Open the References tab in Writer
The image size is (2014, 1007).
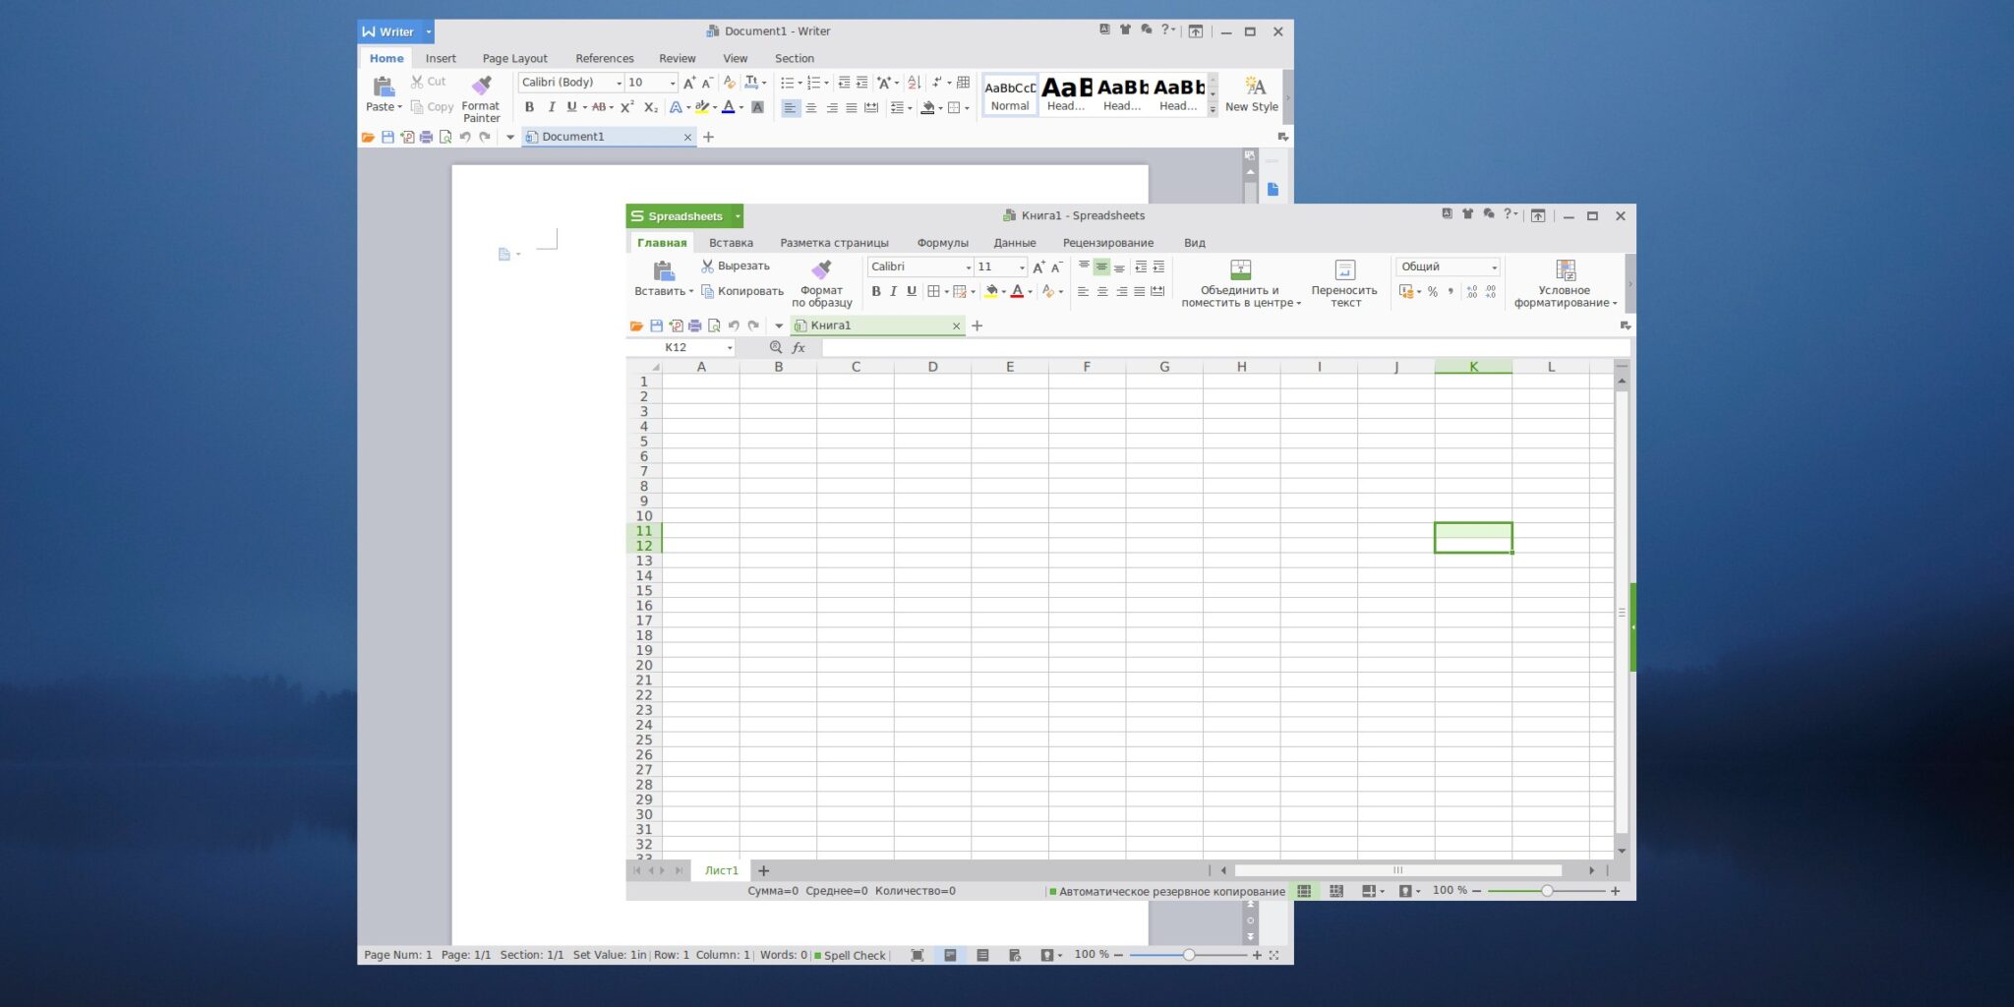[x=604, y=58]
